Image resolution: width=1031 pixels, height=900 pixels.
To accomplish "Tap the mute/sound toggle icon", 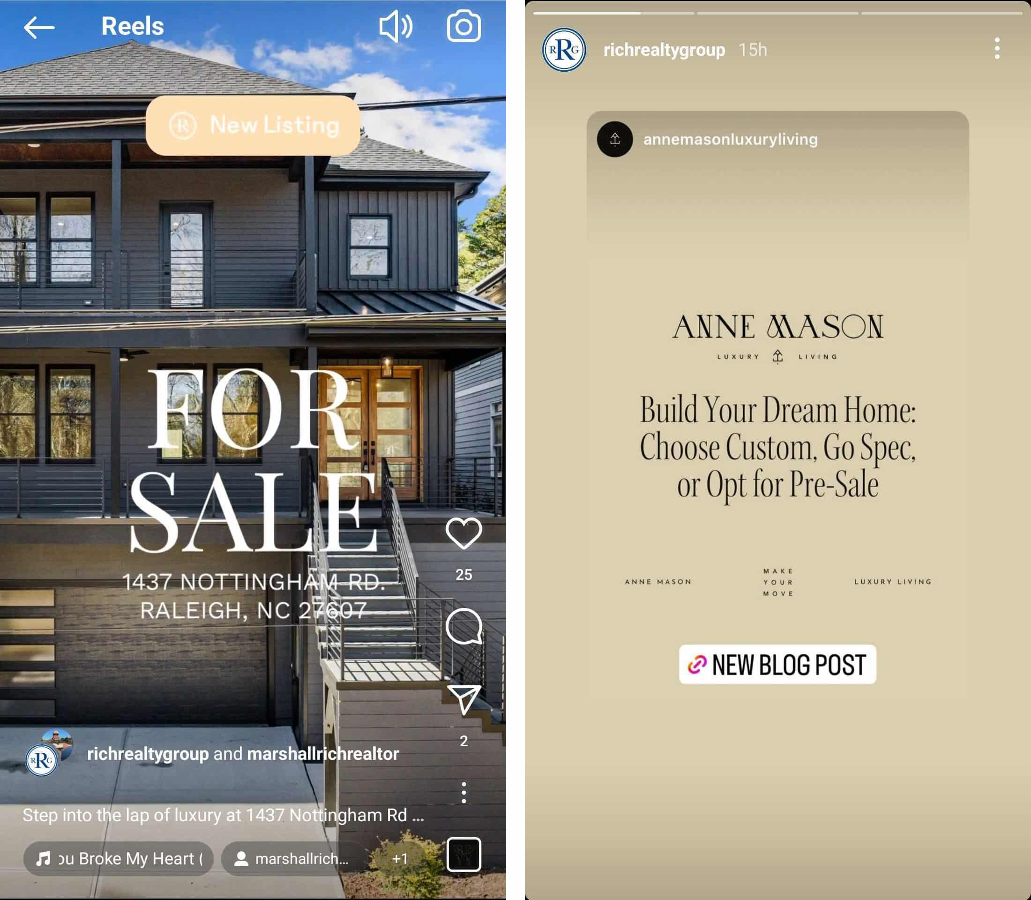I will (396, 25).
